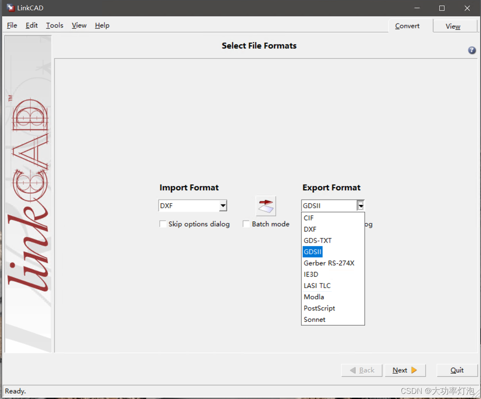The image size is (481, 399).
Task: Minimize the LinkCAD window
Action: point(417,8)
